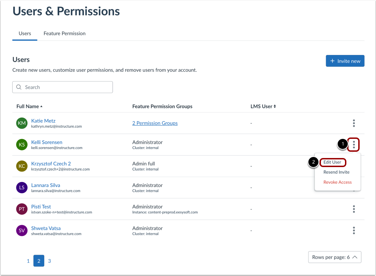This screenshot has width=376, height=276.
Task: Go to page 3 of users
Action: (x=49, y=261)
